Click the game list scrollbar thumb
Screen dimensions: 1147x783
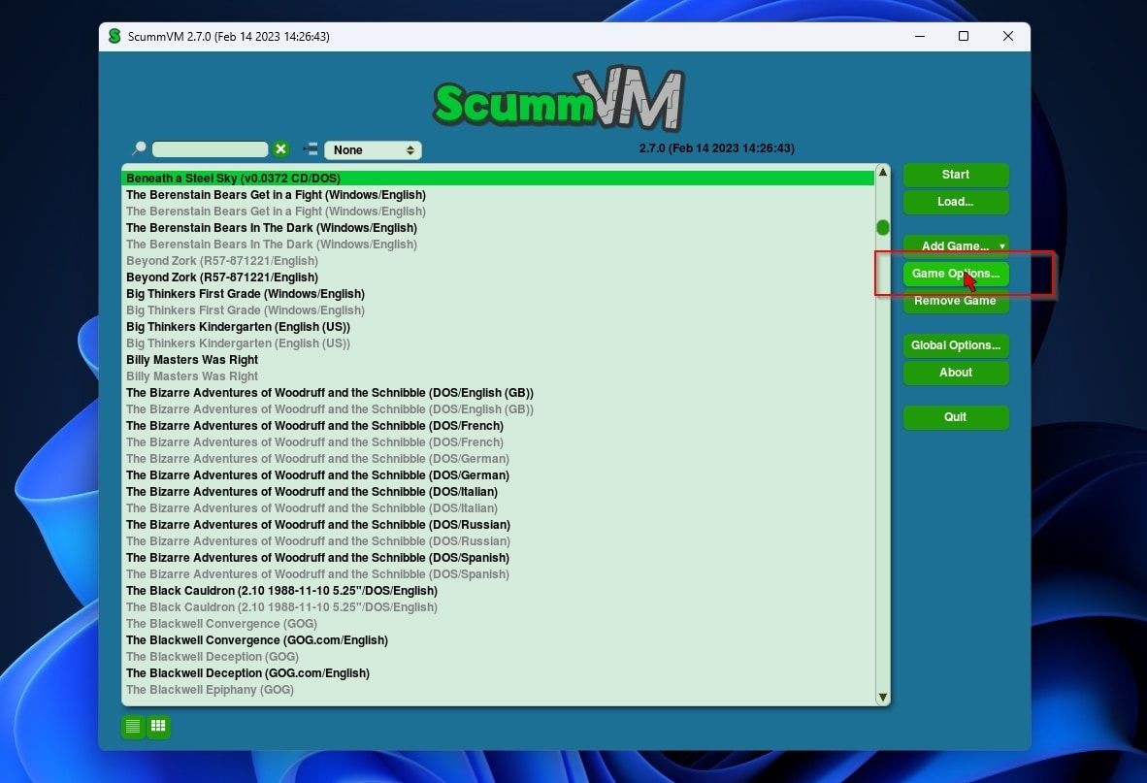pos(883,227)
